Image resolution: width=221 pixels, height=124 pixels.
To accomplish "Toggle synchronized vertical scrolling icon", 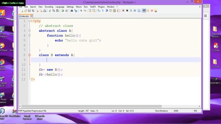I will point(90,11).
